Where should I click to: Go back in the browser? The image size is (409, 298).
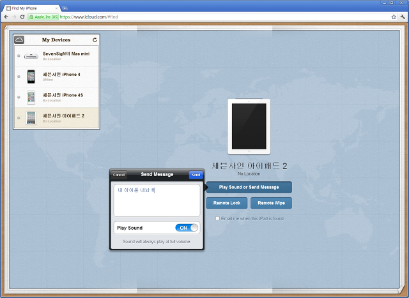point(6,17)
